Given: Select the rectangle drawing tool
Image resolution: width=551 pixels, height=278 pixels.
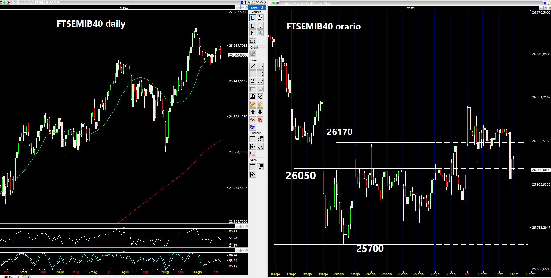Looking at the screenshot, I should pyautogui.click(x=253, y=89).
